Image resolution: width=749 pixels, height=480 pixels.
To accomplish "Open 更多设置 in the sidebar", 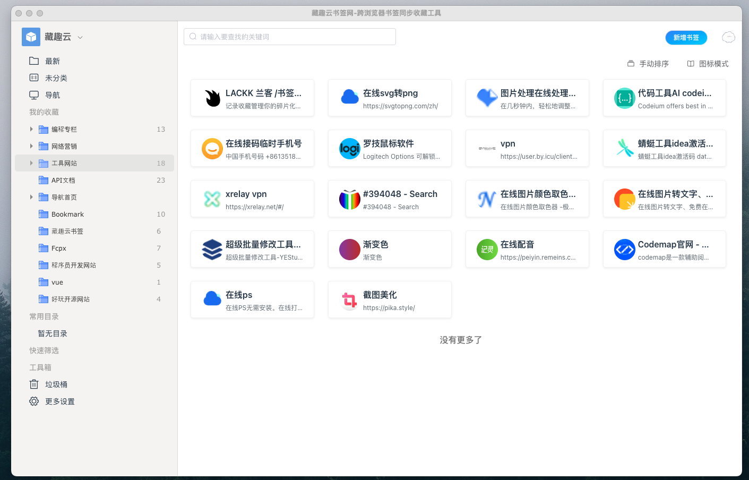I will tap(59, 401).
